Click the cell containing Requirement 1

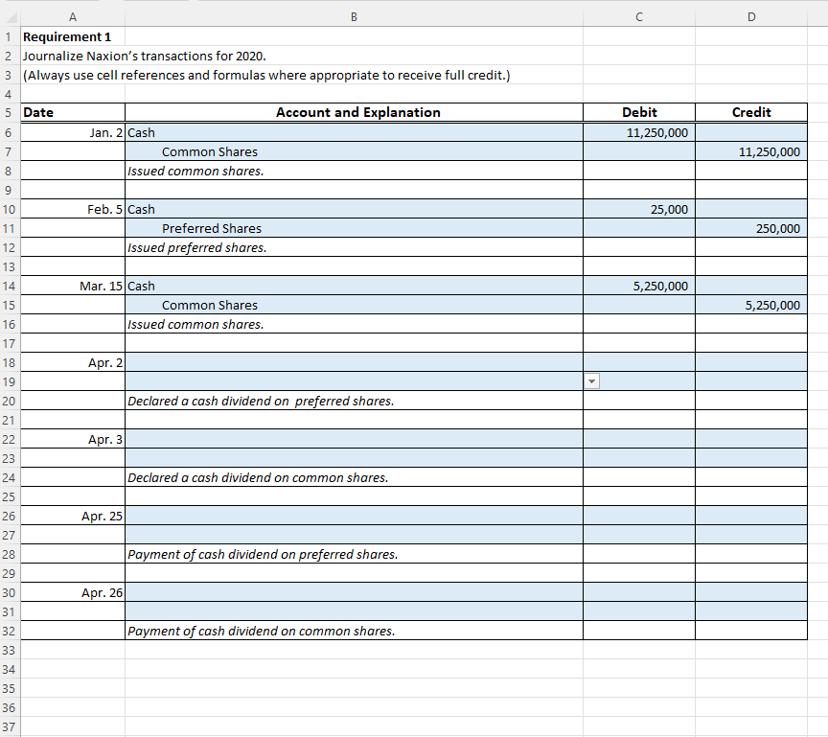[72, 36]
